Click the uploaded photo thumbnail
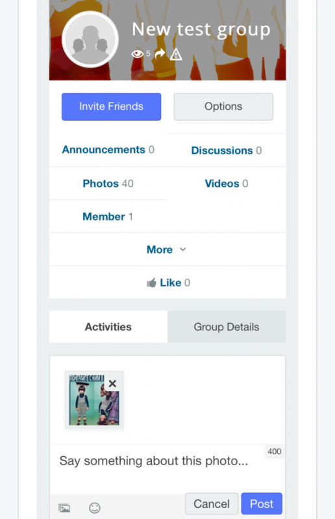 click(x=94, y=400)
